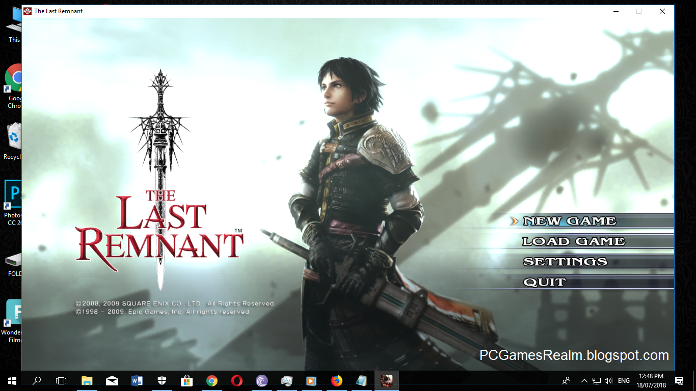Open the orange play-button media app
696x391 pixels.
311,380
